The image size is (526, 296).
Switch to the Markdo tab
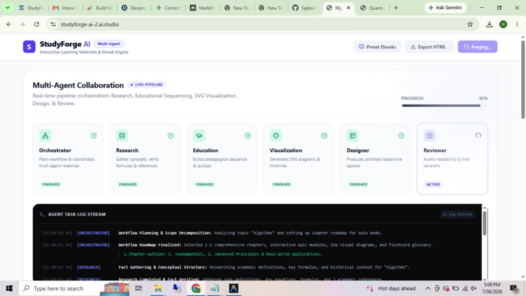(x=202, y=8)
